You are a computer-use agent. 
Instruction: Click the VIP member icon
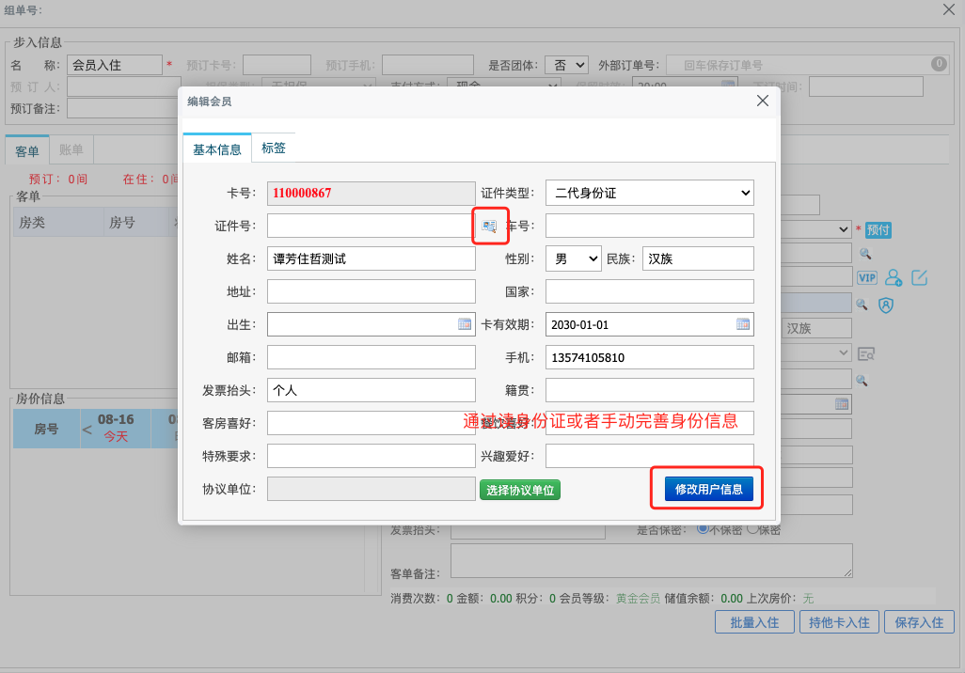pyautogui.click(x=867, y=278)
